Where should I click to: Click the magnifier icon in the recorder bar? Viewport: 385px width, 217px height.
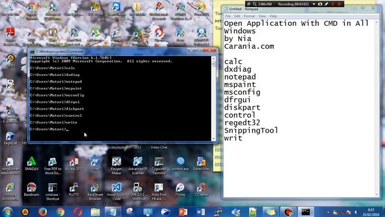pos(254,4)
